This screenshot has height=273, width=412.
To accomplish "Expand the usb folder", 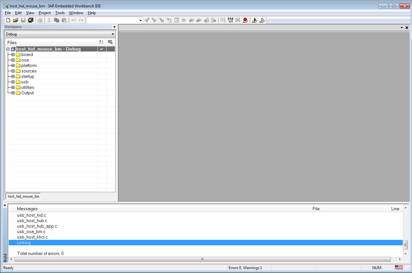I will (x=13, y=82).
